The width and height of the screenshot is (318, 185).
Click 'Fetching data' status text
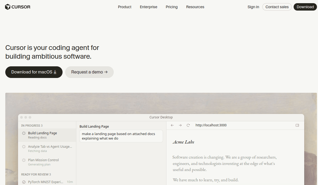[x=37, y=151]
